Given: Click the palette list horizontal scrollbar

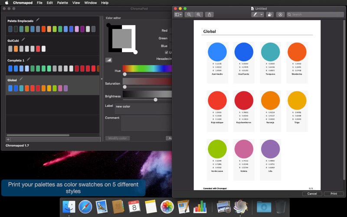Looking at the screenshot, I should pyautogui.click(x=38, y=135).
